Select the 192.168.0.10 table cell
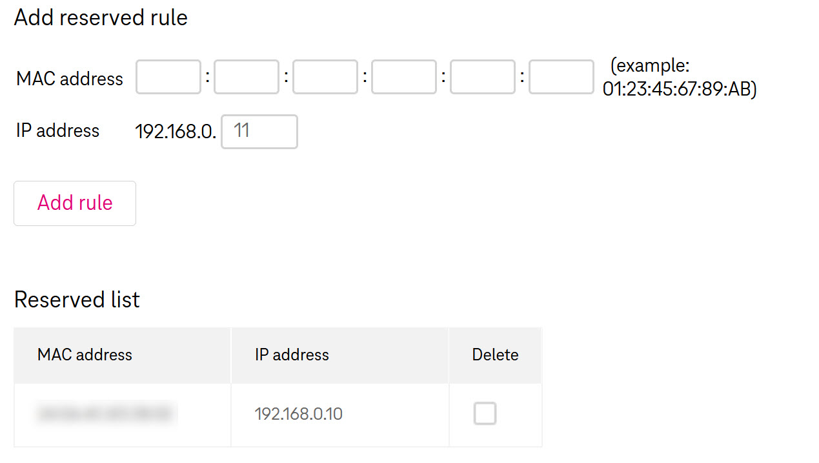This screenshot has height=463, width=819. [x=299, y=414]
